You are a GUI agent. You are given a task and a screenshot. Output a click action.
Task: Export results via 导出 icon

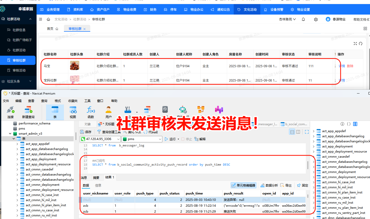point(286,185)
